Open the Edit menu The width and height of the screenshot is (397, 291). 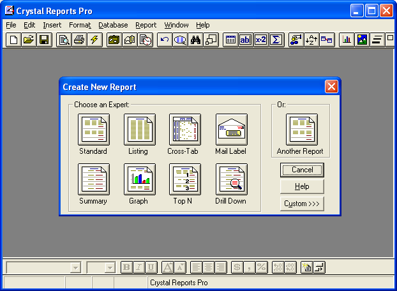[x=29, y=25]
